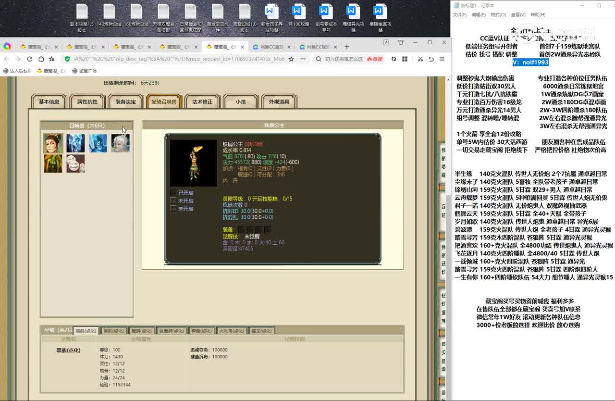Click the browser address bar URL
Screen dimensions: 615x401
(179, 59)
